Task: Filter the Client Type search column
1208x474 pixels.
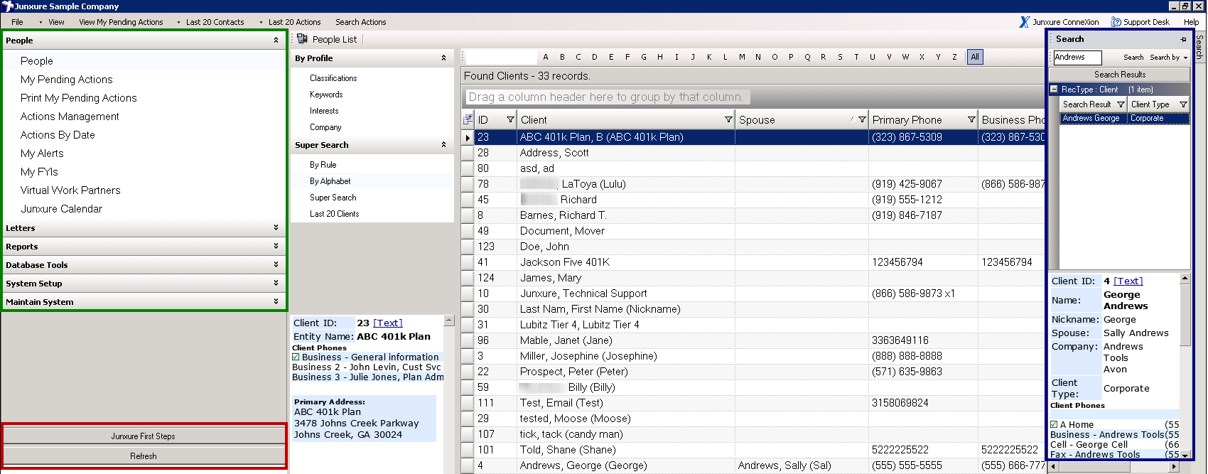Action: pos(1183,104)
